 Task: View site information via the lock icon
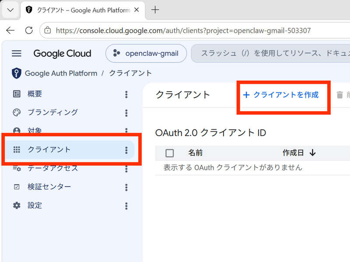(48, 30)
